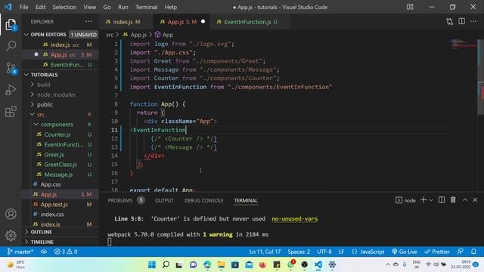The width and height of the screenshot is (484, 272).
Task: Click the feedback icon in status bar
Action: click(461, 252)
